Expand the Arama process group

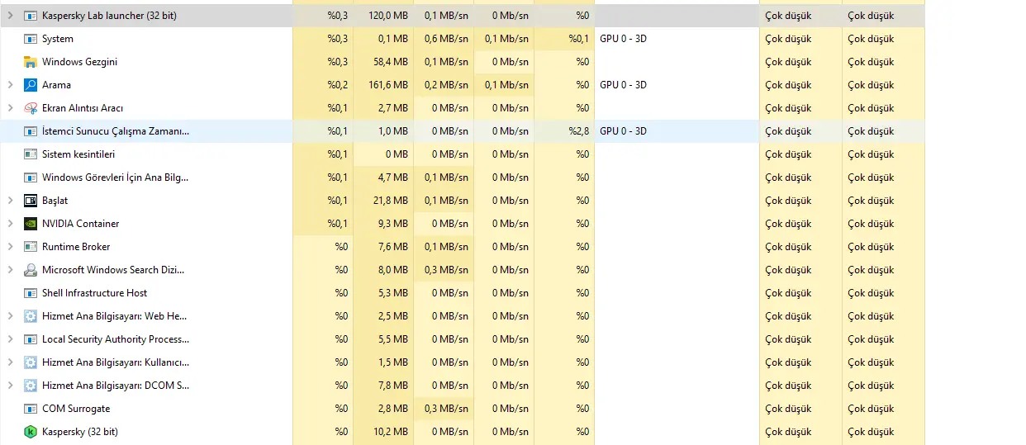10,85
